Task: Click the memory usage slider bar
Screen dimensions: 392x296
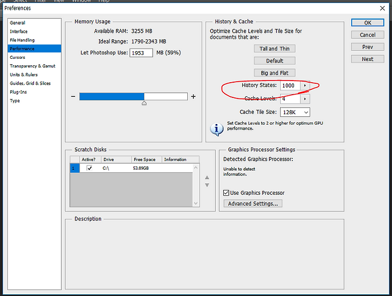Action: 133,96
